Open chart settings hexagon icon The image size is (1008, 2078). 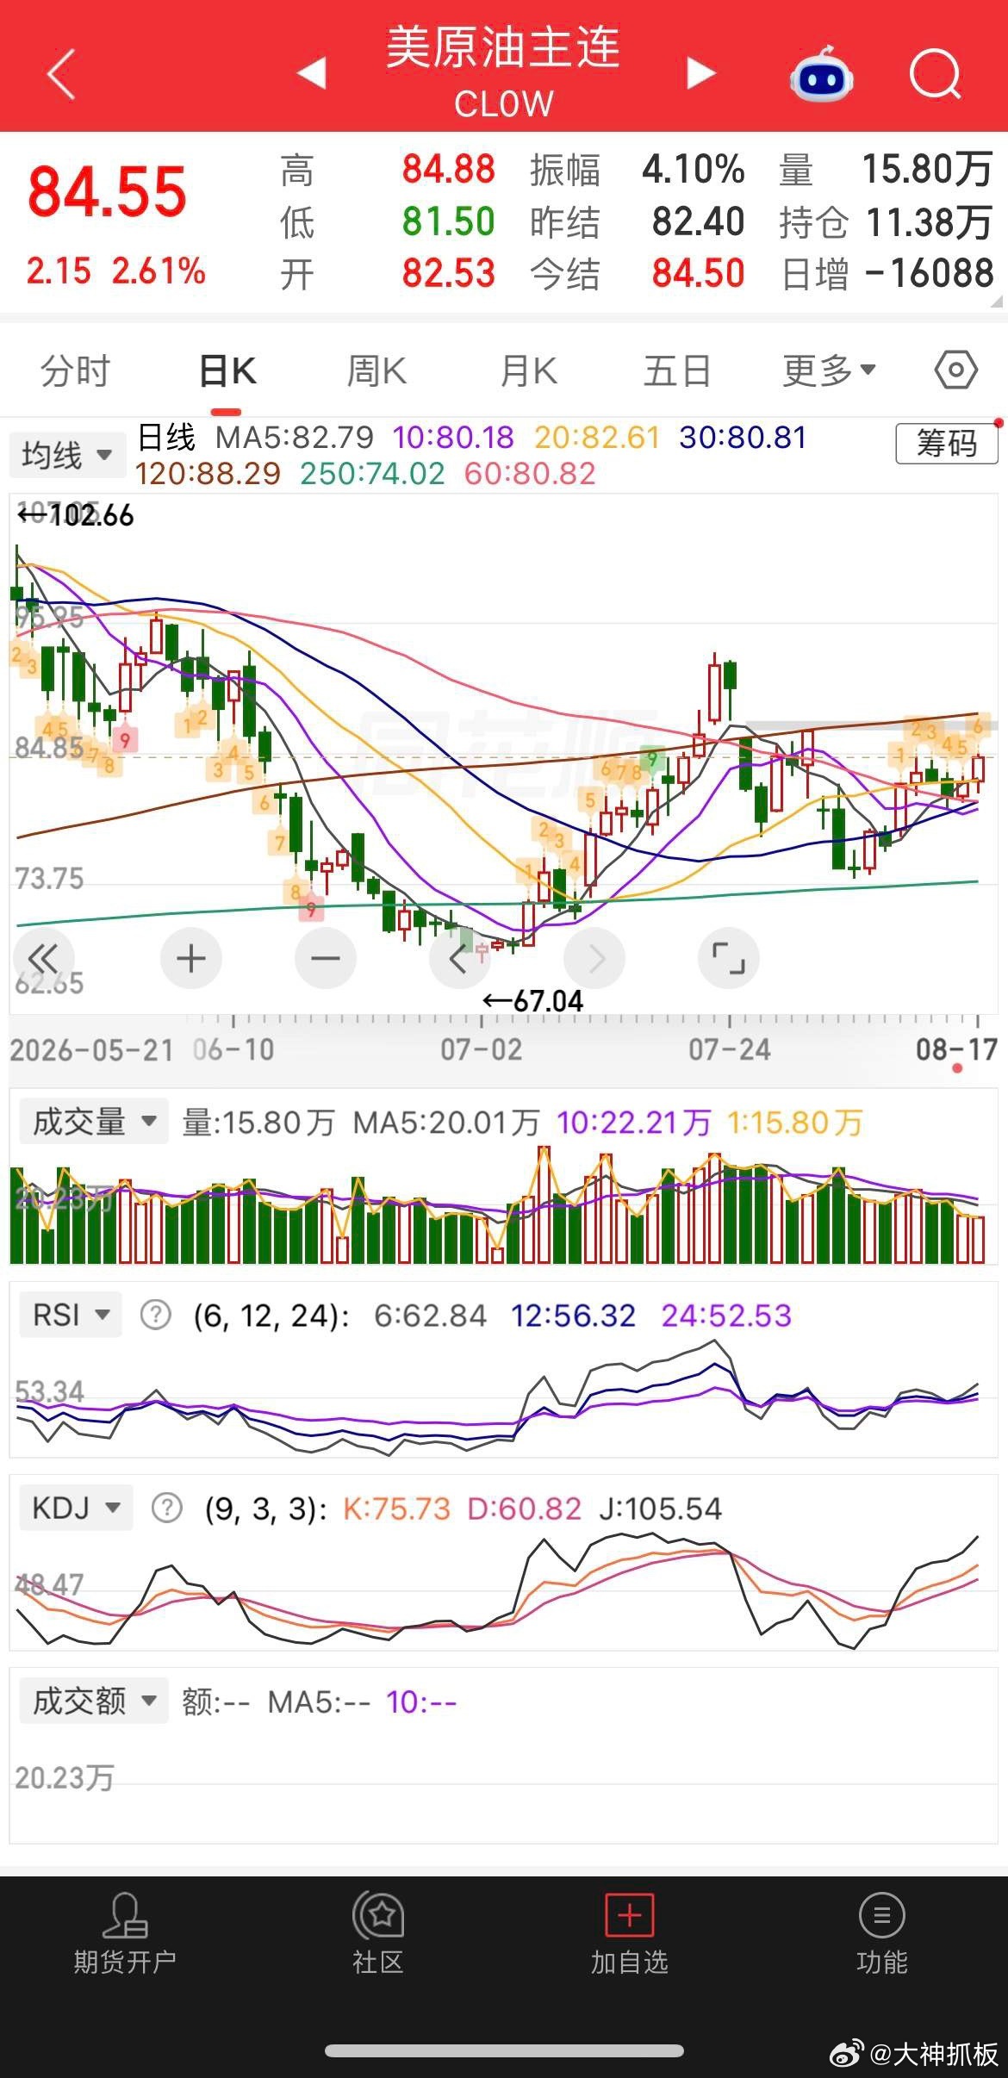[x=956, y=371]
